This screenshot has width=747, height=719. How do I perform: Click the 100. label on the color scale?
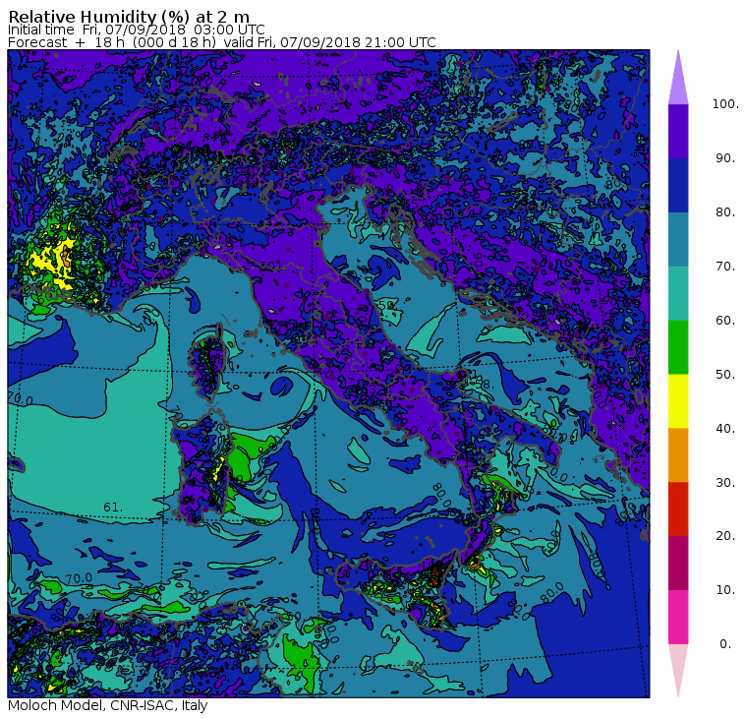725,104
